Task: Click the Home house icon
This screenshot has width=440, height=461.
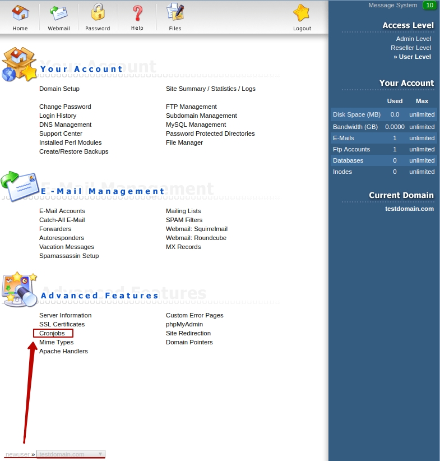Action: click(x=20, y=13)
